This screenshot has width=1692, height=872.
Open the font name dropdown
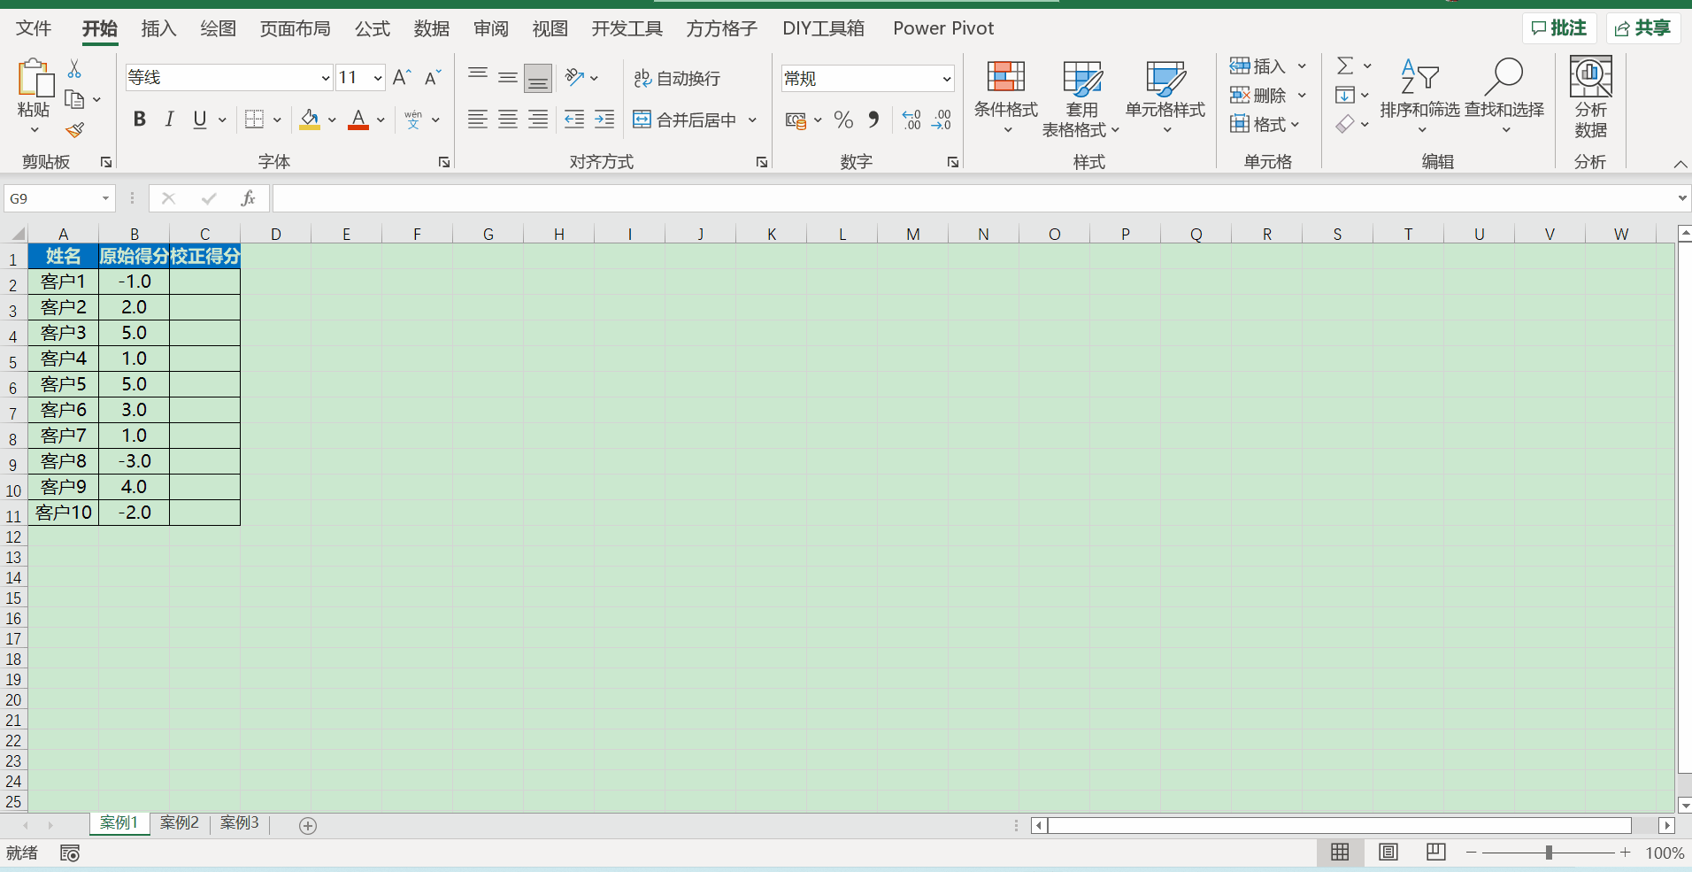(325, 78)
